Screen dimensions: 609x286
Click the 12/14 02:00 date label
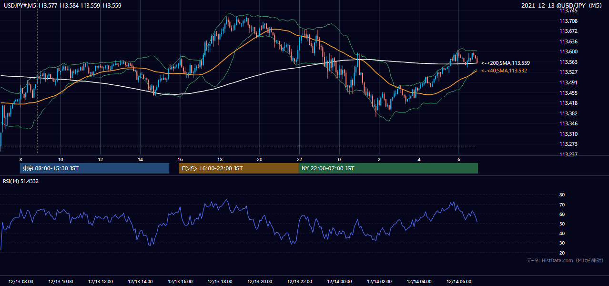(379, 282)
